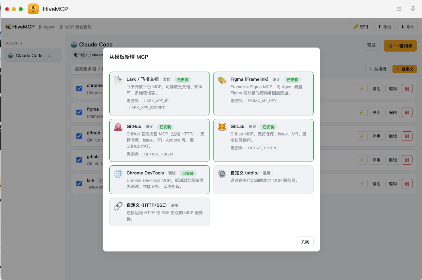
Task: Click the 调试 tag on Chrome DevTools card
Action: pyautogui.click(x=172, y=173)
